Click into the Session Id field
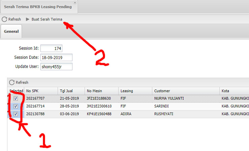The image size is (249, 151). (51, 48)
